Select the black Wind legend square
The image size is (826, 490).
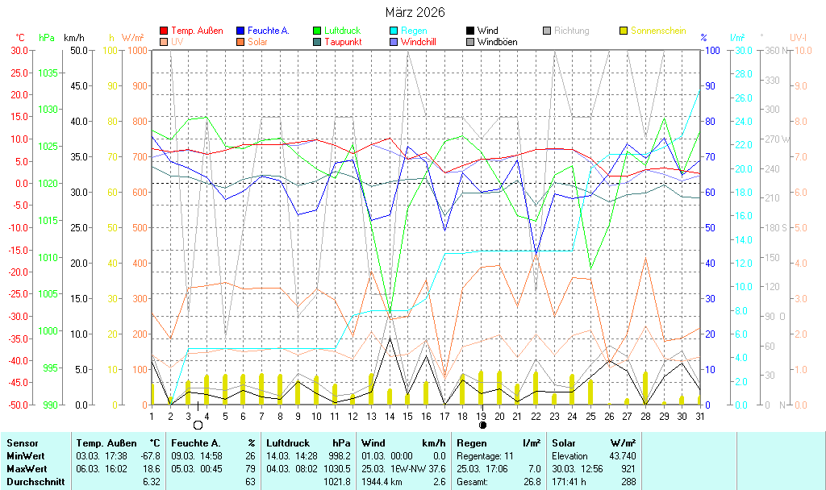(470, 31)
